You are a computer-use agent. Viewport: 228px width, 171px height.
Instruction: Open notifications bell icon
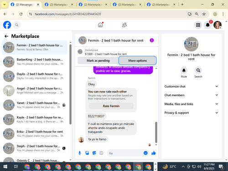(208, 25)
